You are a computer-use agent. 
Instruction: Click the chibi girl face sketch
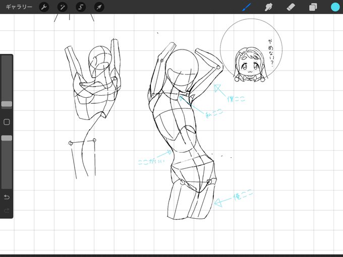click(x=251, y=65)
